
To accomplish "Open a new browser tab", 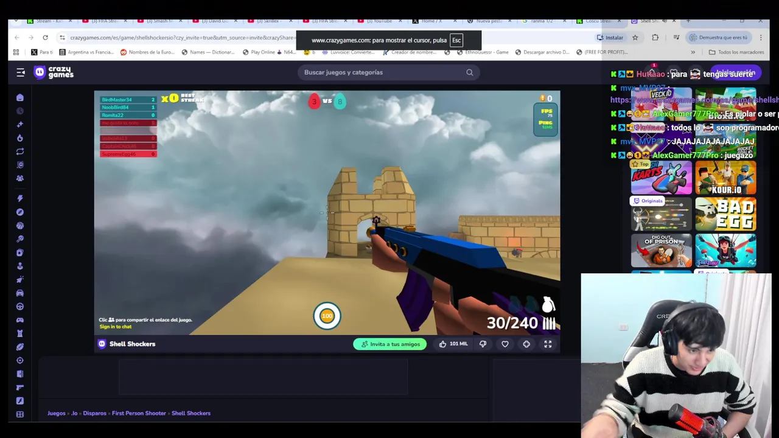I will point(688,21).
